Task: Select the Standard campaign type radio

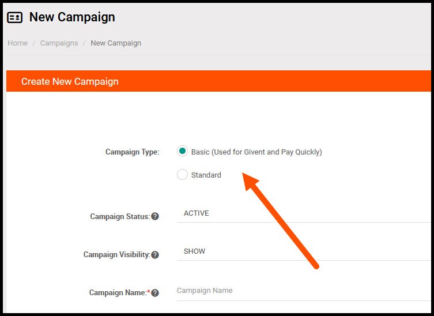Action: tap(182, 175)
